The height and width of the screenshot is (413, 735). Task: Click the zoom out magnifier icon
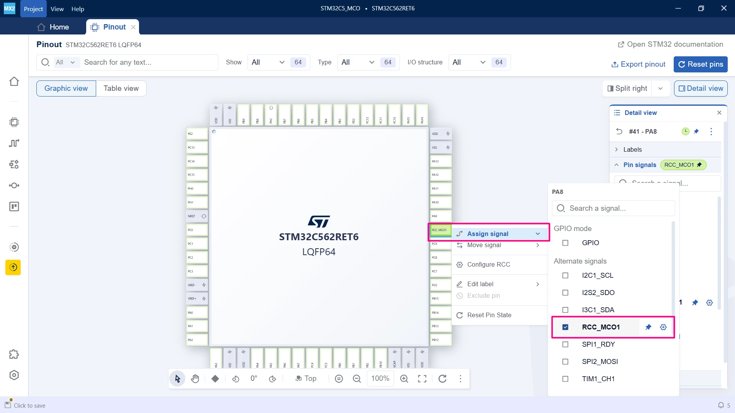(357, 379)
